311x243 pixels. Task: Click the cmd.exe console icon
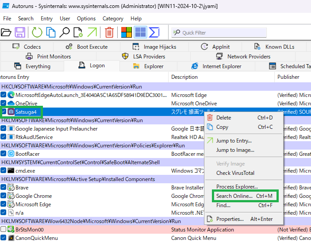11,170
